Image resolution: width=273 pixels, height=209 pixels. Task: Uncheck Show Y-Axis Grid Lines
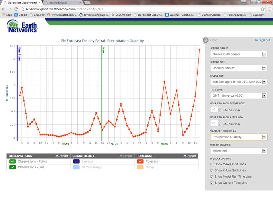tap(212, 164)
